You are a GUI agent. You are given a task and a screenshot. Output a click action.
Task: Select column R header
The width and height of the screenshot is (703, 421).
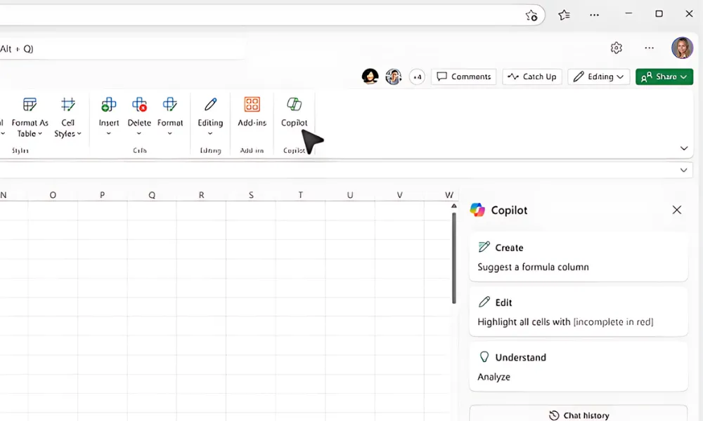pos(201,195)
